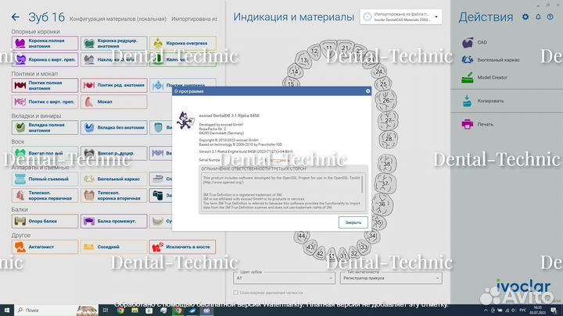Select tooth 35 on the dental chart

[x=378, y=222]
